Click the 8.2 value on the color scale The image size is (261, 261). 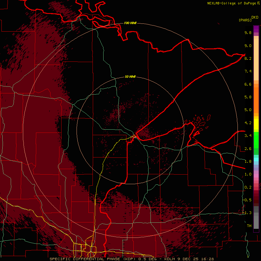(248, 58)
